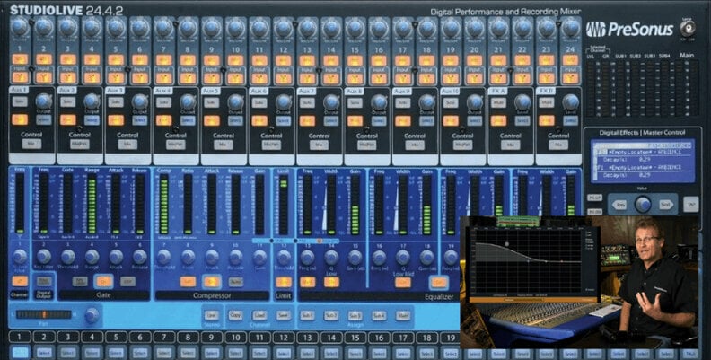Viewport: 711px width, 360px height.
Task: Click the Gate Range LED meter
Action: (x=92, y=204)
